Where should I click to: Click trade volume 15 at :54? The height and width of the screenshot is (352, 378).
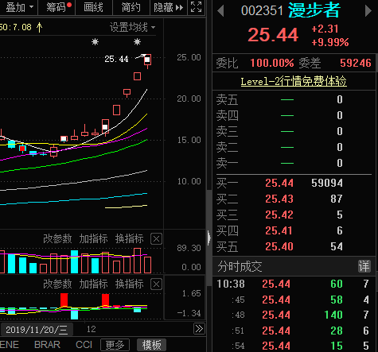point(337,346)
